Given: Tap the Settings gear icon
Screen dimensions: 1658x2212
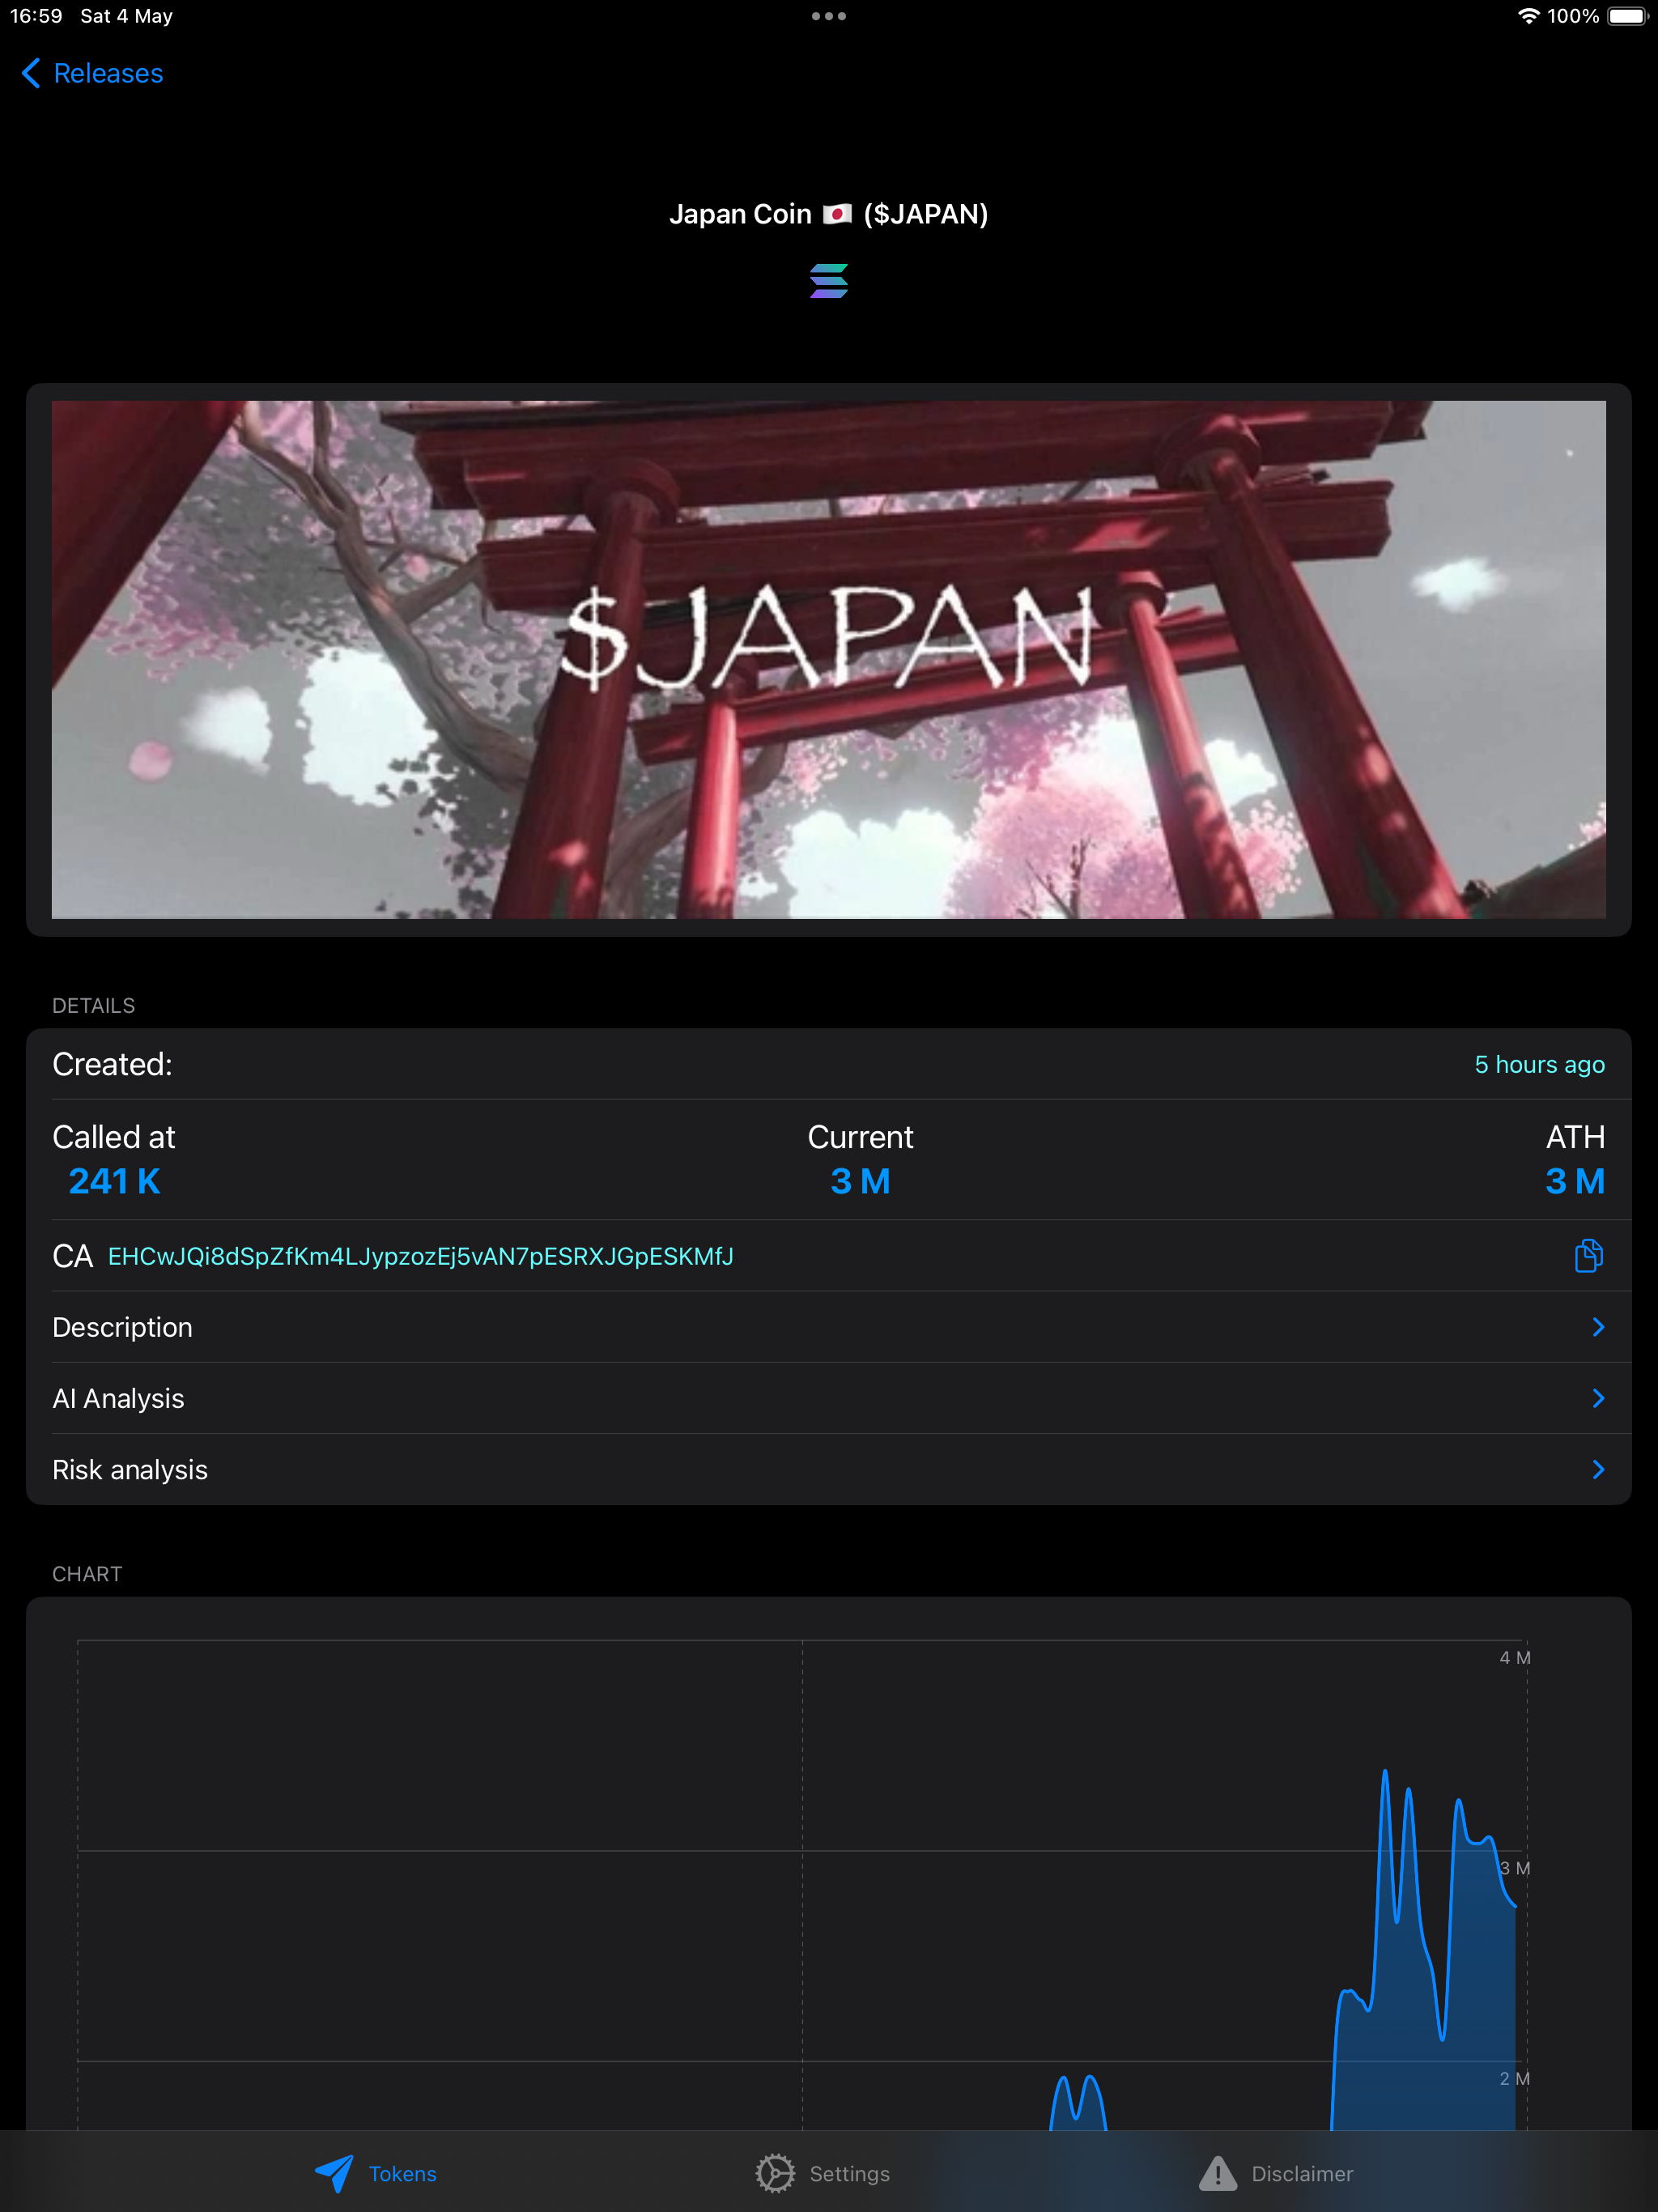Looking at the screenshot, I should pyautogui.click(x=775, y=2173).
